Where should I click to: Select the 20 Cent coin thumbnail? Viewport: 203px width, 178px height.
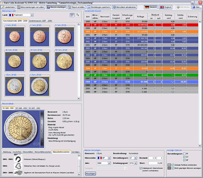click(x=40, y=62)
